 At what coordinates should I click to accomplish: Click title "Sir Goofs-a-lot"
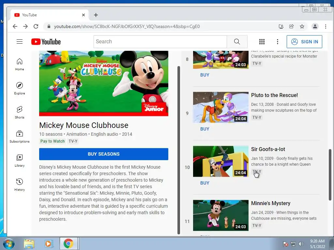click(268, 149)
